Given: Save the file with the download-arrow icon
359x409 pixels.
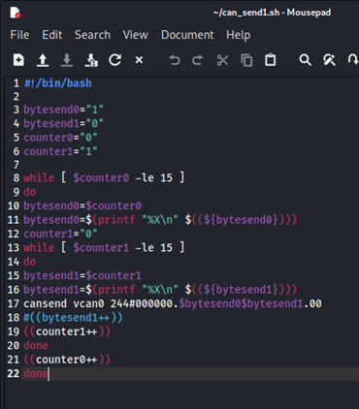Looking at the screenshot, I should (67, 60).
